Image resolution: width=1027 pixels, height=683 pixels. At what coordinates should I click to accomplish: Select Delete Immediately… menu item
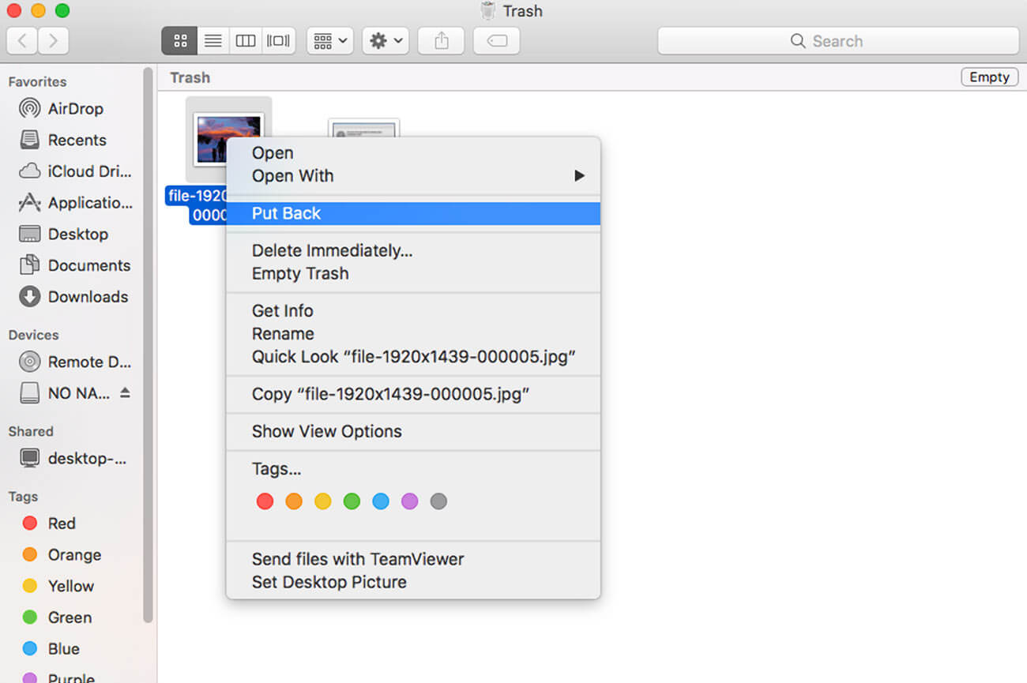tap(332, 251)
